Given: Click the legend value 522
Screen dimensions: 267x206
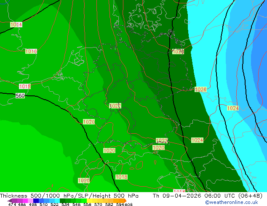Looking at the screenshot, I should 54,204.
